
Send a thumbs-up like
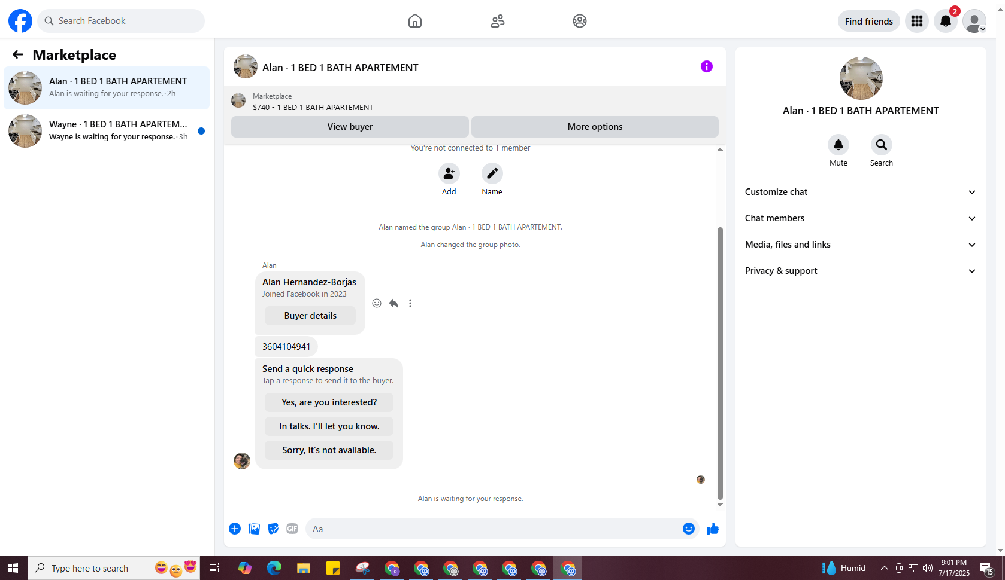tap(713, 529)
